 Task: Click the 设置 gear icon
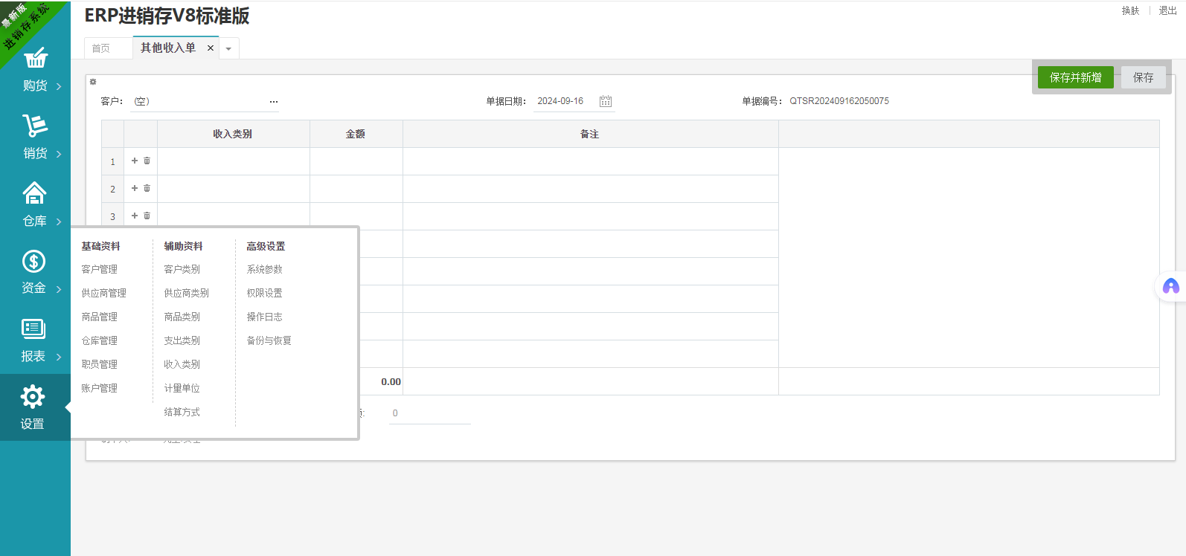33,397
